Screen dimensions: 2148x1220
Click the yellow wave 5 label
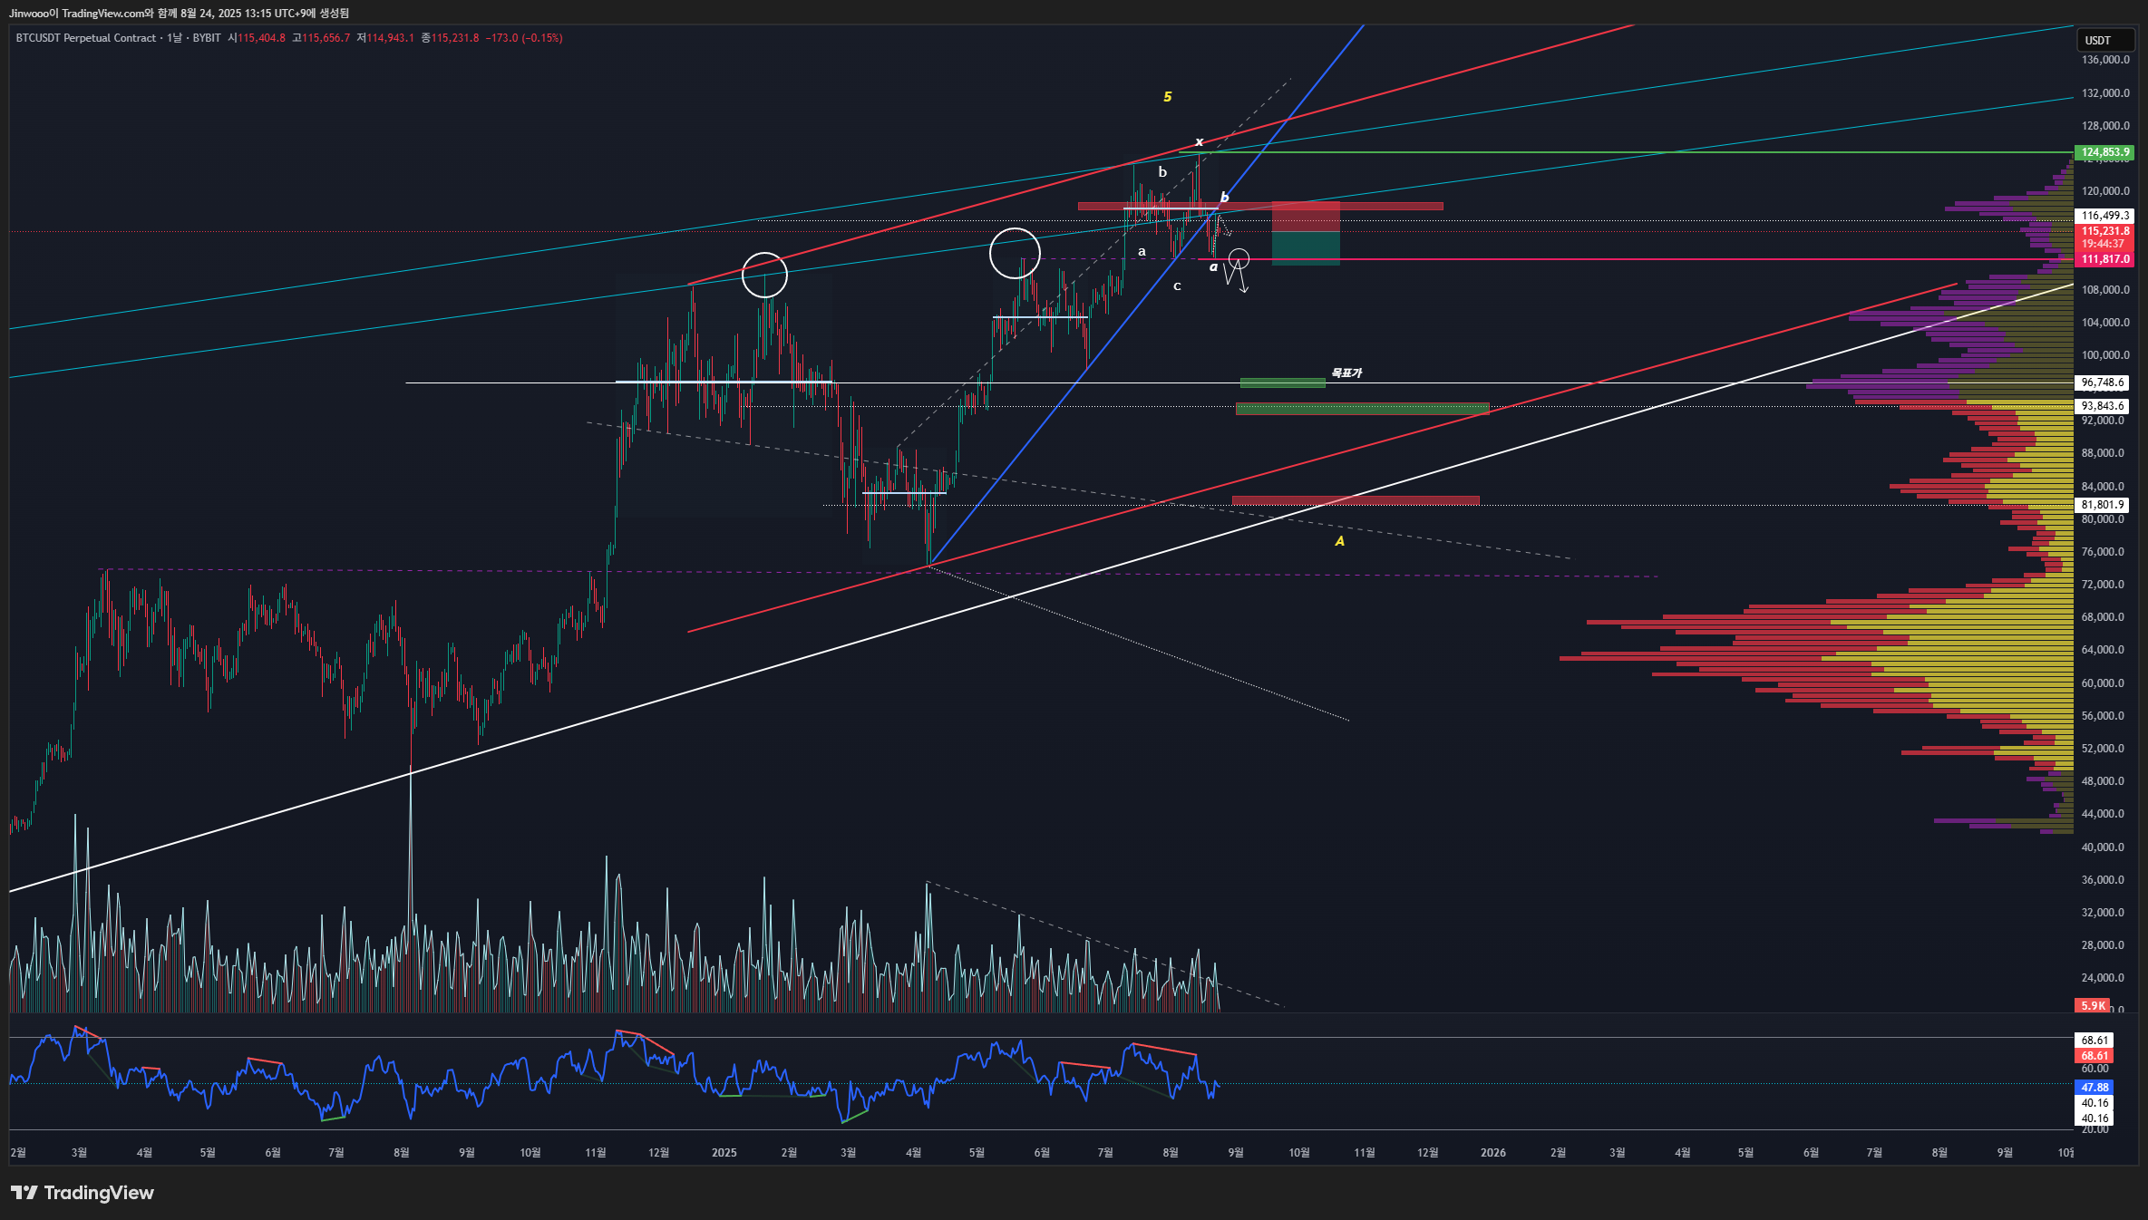1168,97
